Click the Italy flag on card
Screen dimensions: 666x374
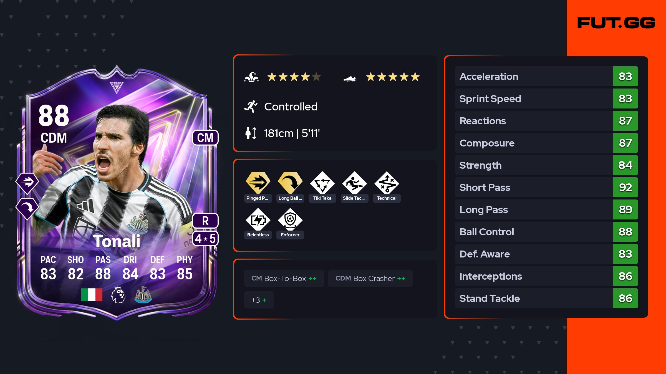click(x=92, y=295)
